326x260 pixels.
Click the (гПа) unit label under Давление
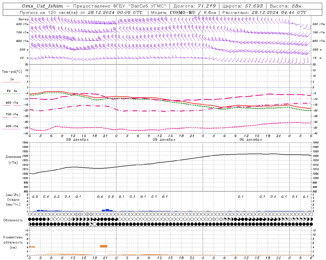click(x=13, y=163)
